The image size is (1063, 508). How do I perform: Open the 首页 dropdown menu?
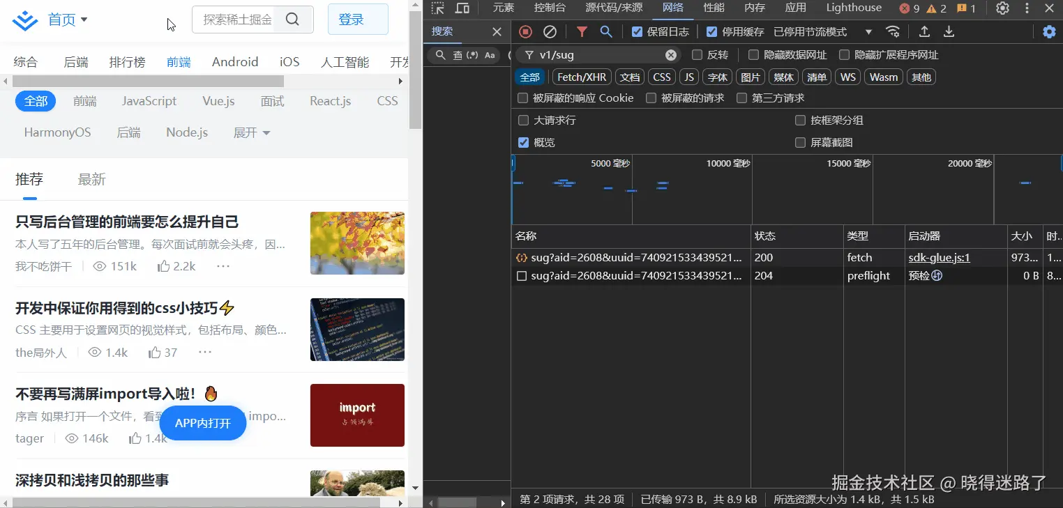pos(68,20)
